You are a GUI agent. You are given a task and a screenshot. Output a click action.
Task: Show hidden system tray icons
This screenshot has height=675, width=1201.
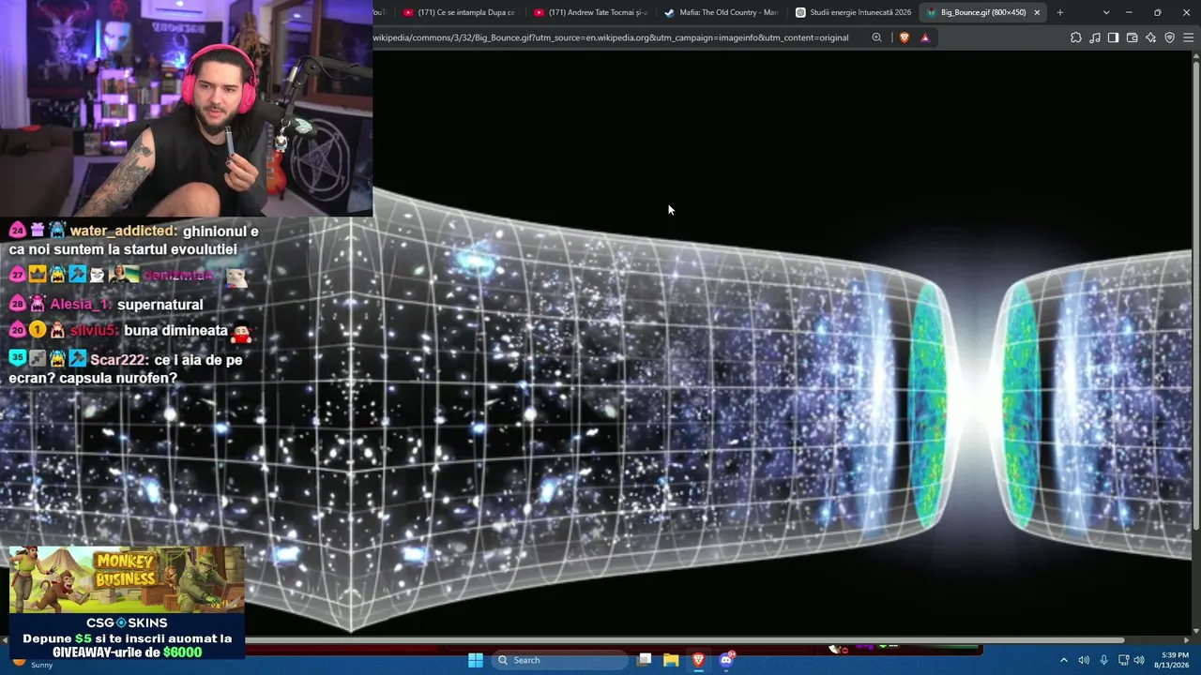coord(1063,660)
